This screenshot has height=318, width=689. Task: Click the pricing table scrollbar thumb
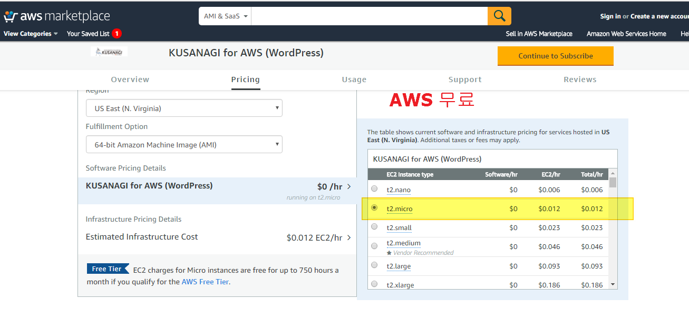(x=613, y=183)
